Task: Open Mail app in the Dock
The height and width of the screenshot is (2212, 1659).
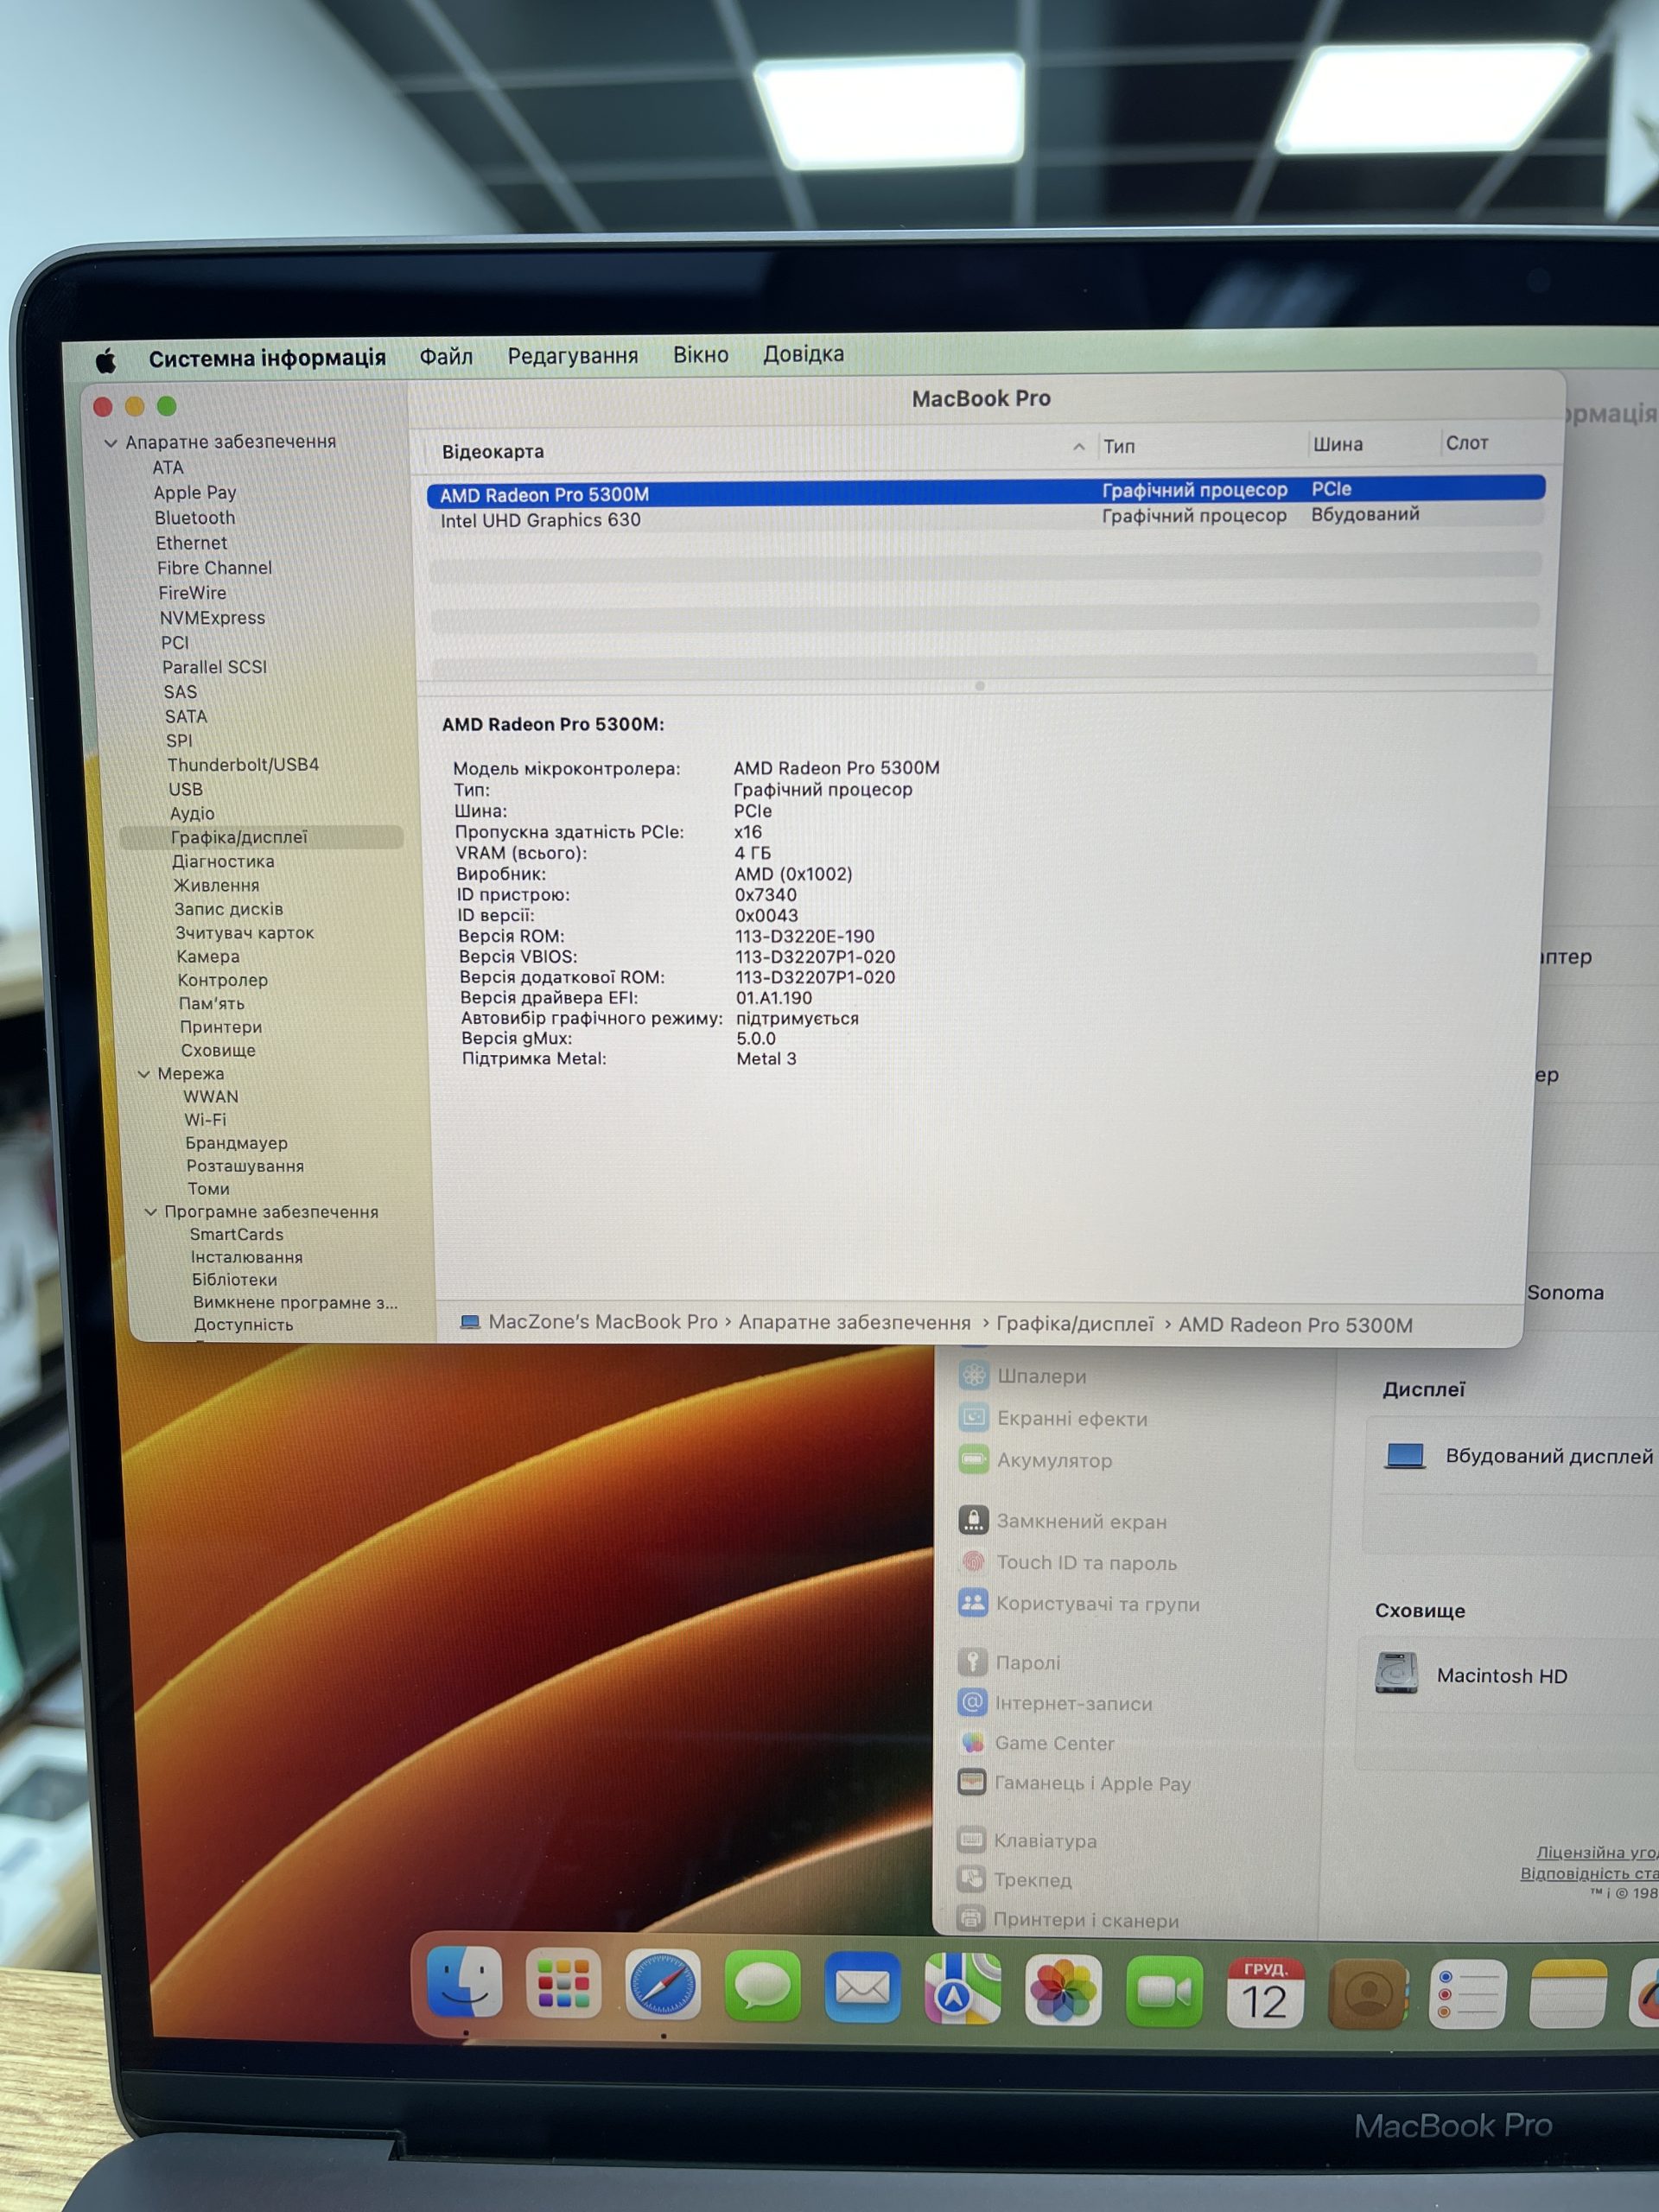Action: click(x=862, y=1986)
